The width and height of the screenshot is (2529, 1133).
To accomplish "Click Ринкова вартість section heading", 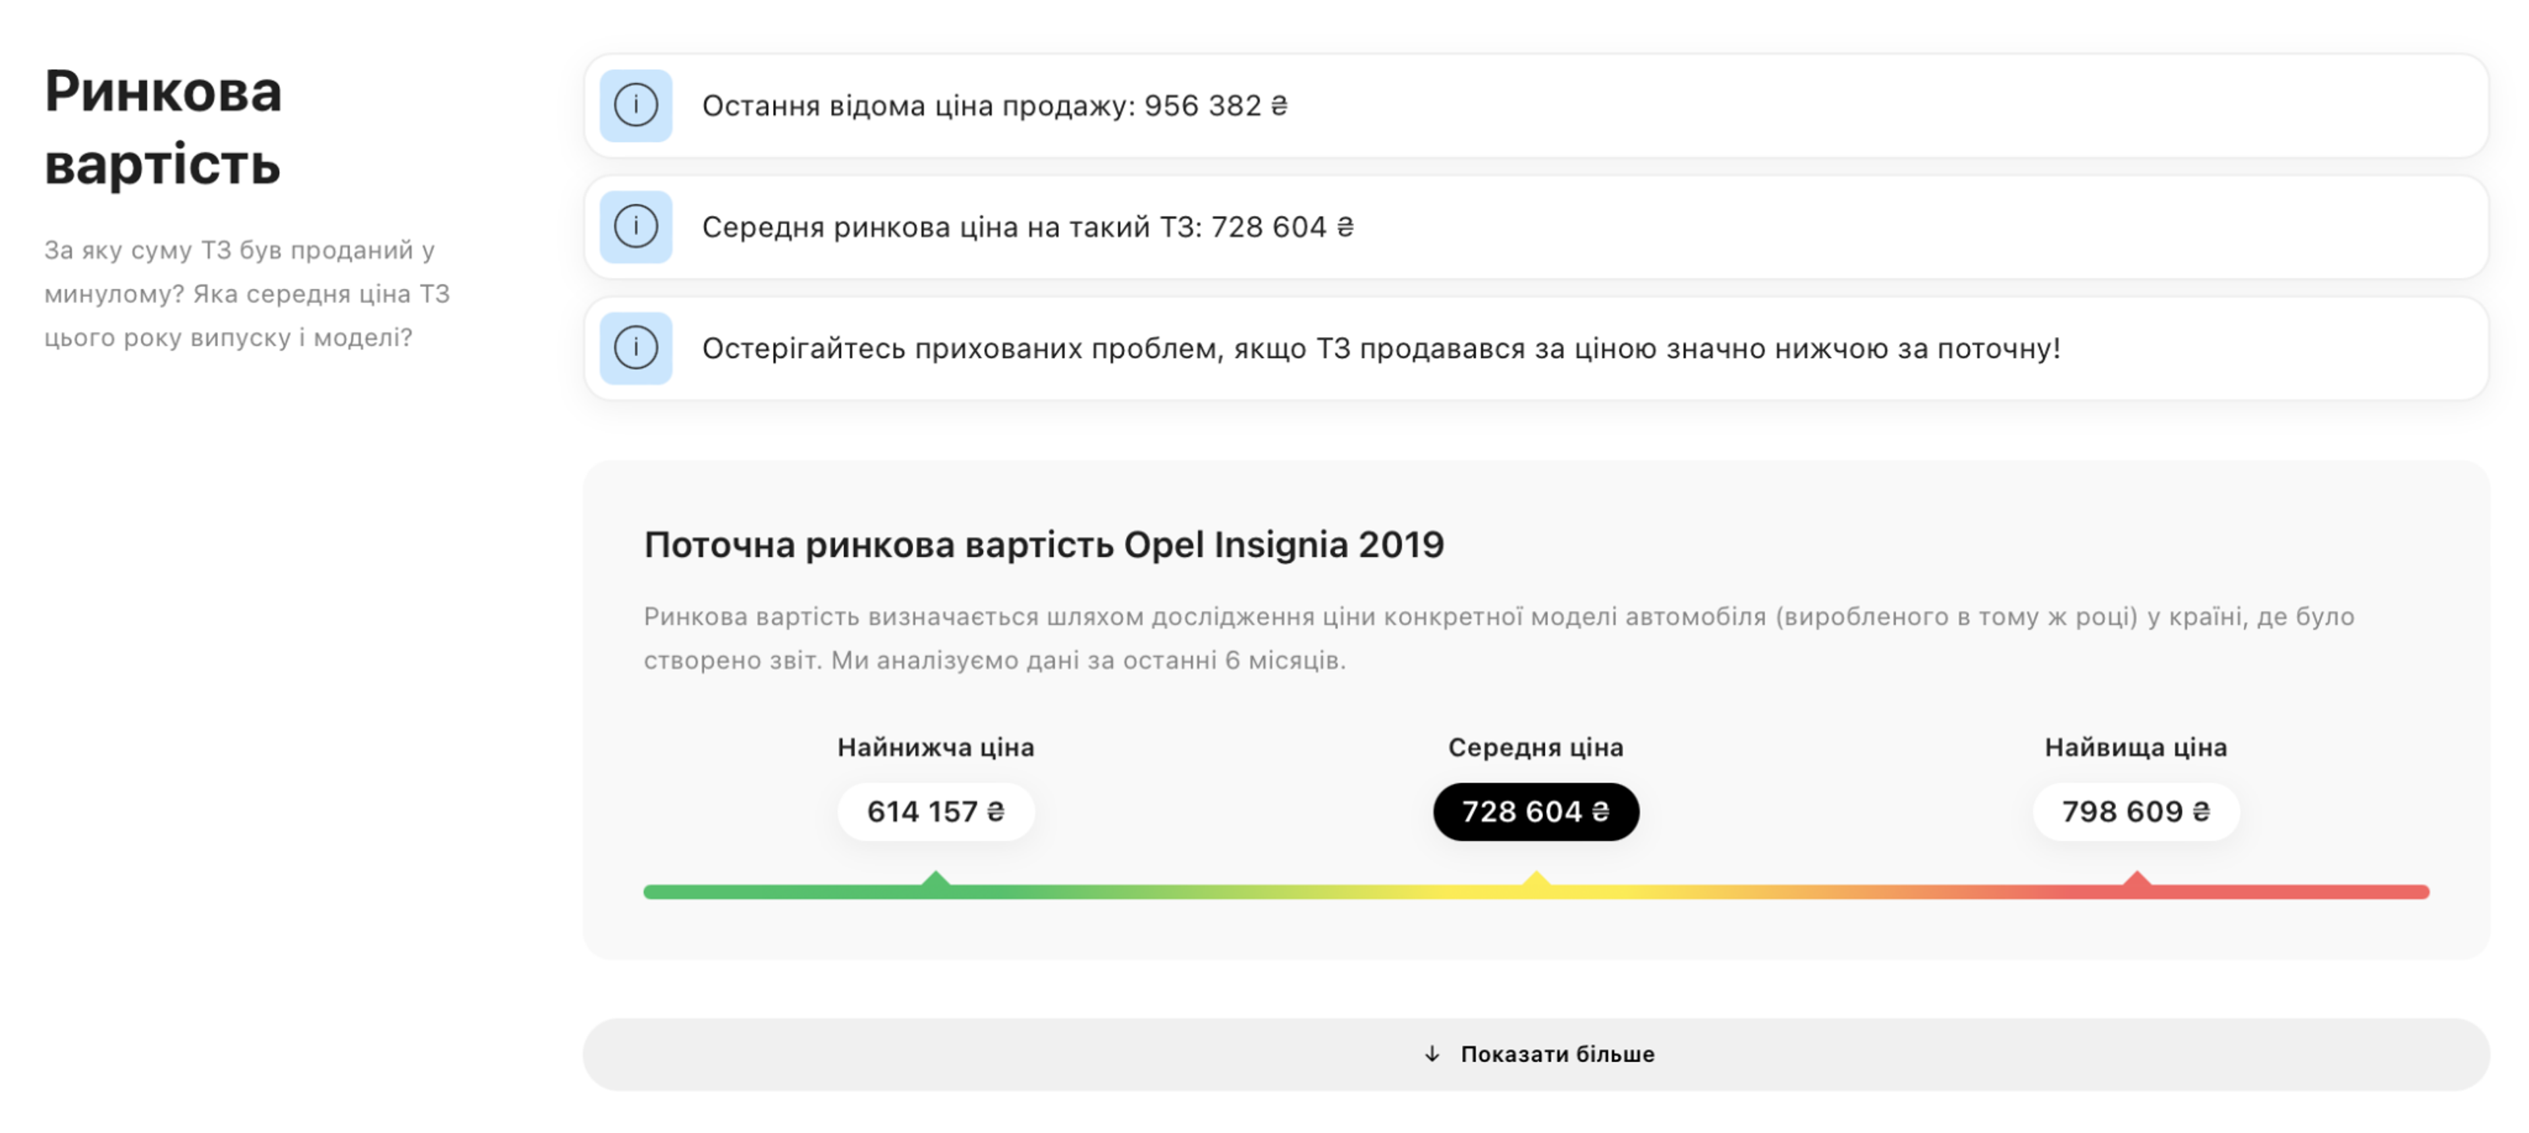I will pos(163,126).
